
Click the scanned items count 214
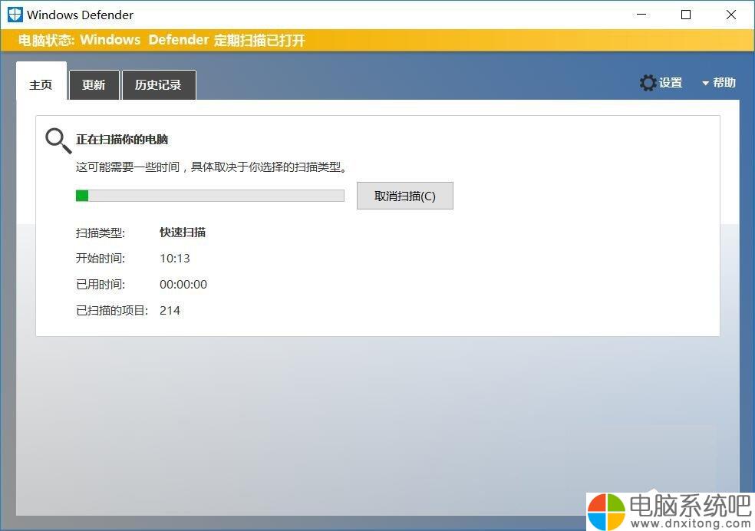tap(170, 311)
